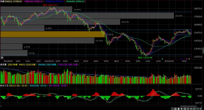Image resolution: width=204 pixels, height=110 pixels.
Task: Click the 6.70% volume profile bar
Action: click(x=22, y=28)
